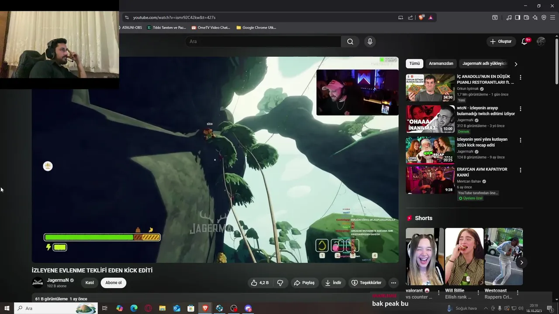Open the browser tab search icon
Screen dimensions: 559x314
495,17
